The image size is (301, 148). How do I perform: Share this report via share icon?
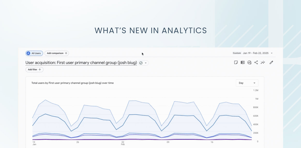point(256,62)
